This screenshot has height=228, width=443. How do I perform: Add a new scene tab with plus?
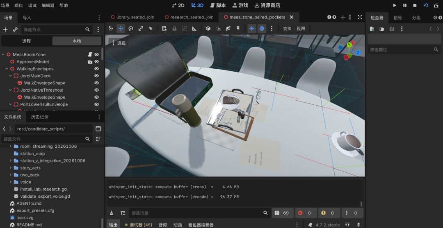pos(343,18)
